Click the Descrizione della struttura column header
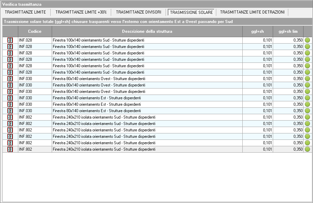 point(147,31)
